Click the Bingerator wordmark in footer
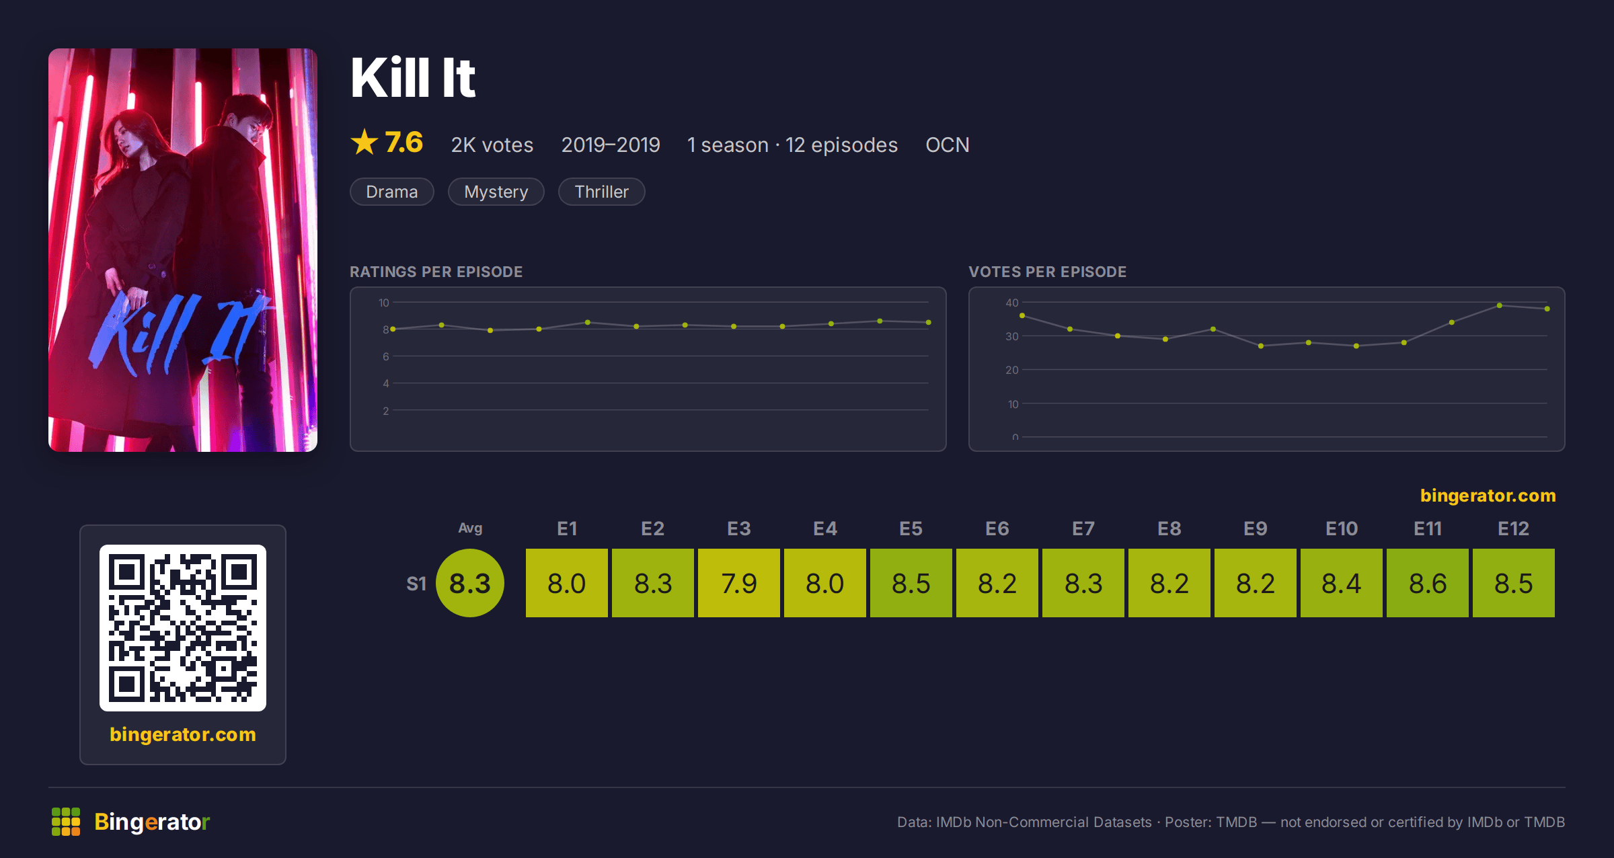The width and height of the screenshot is (1614, 858). click(152, 822)
